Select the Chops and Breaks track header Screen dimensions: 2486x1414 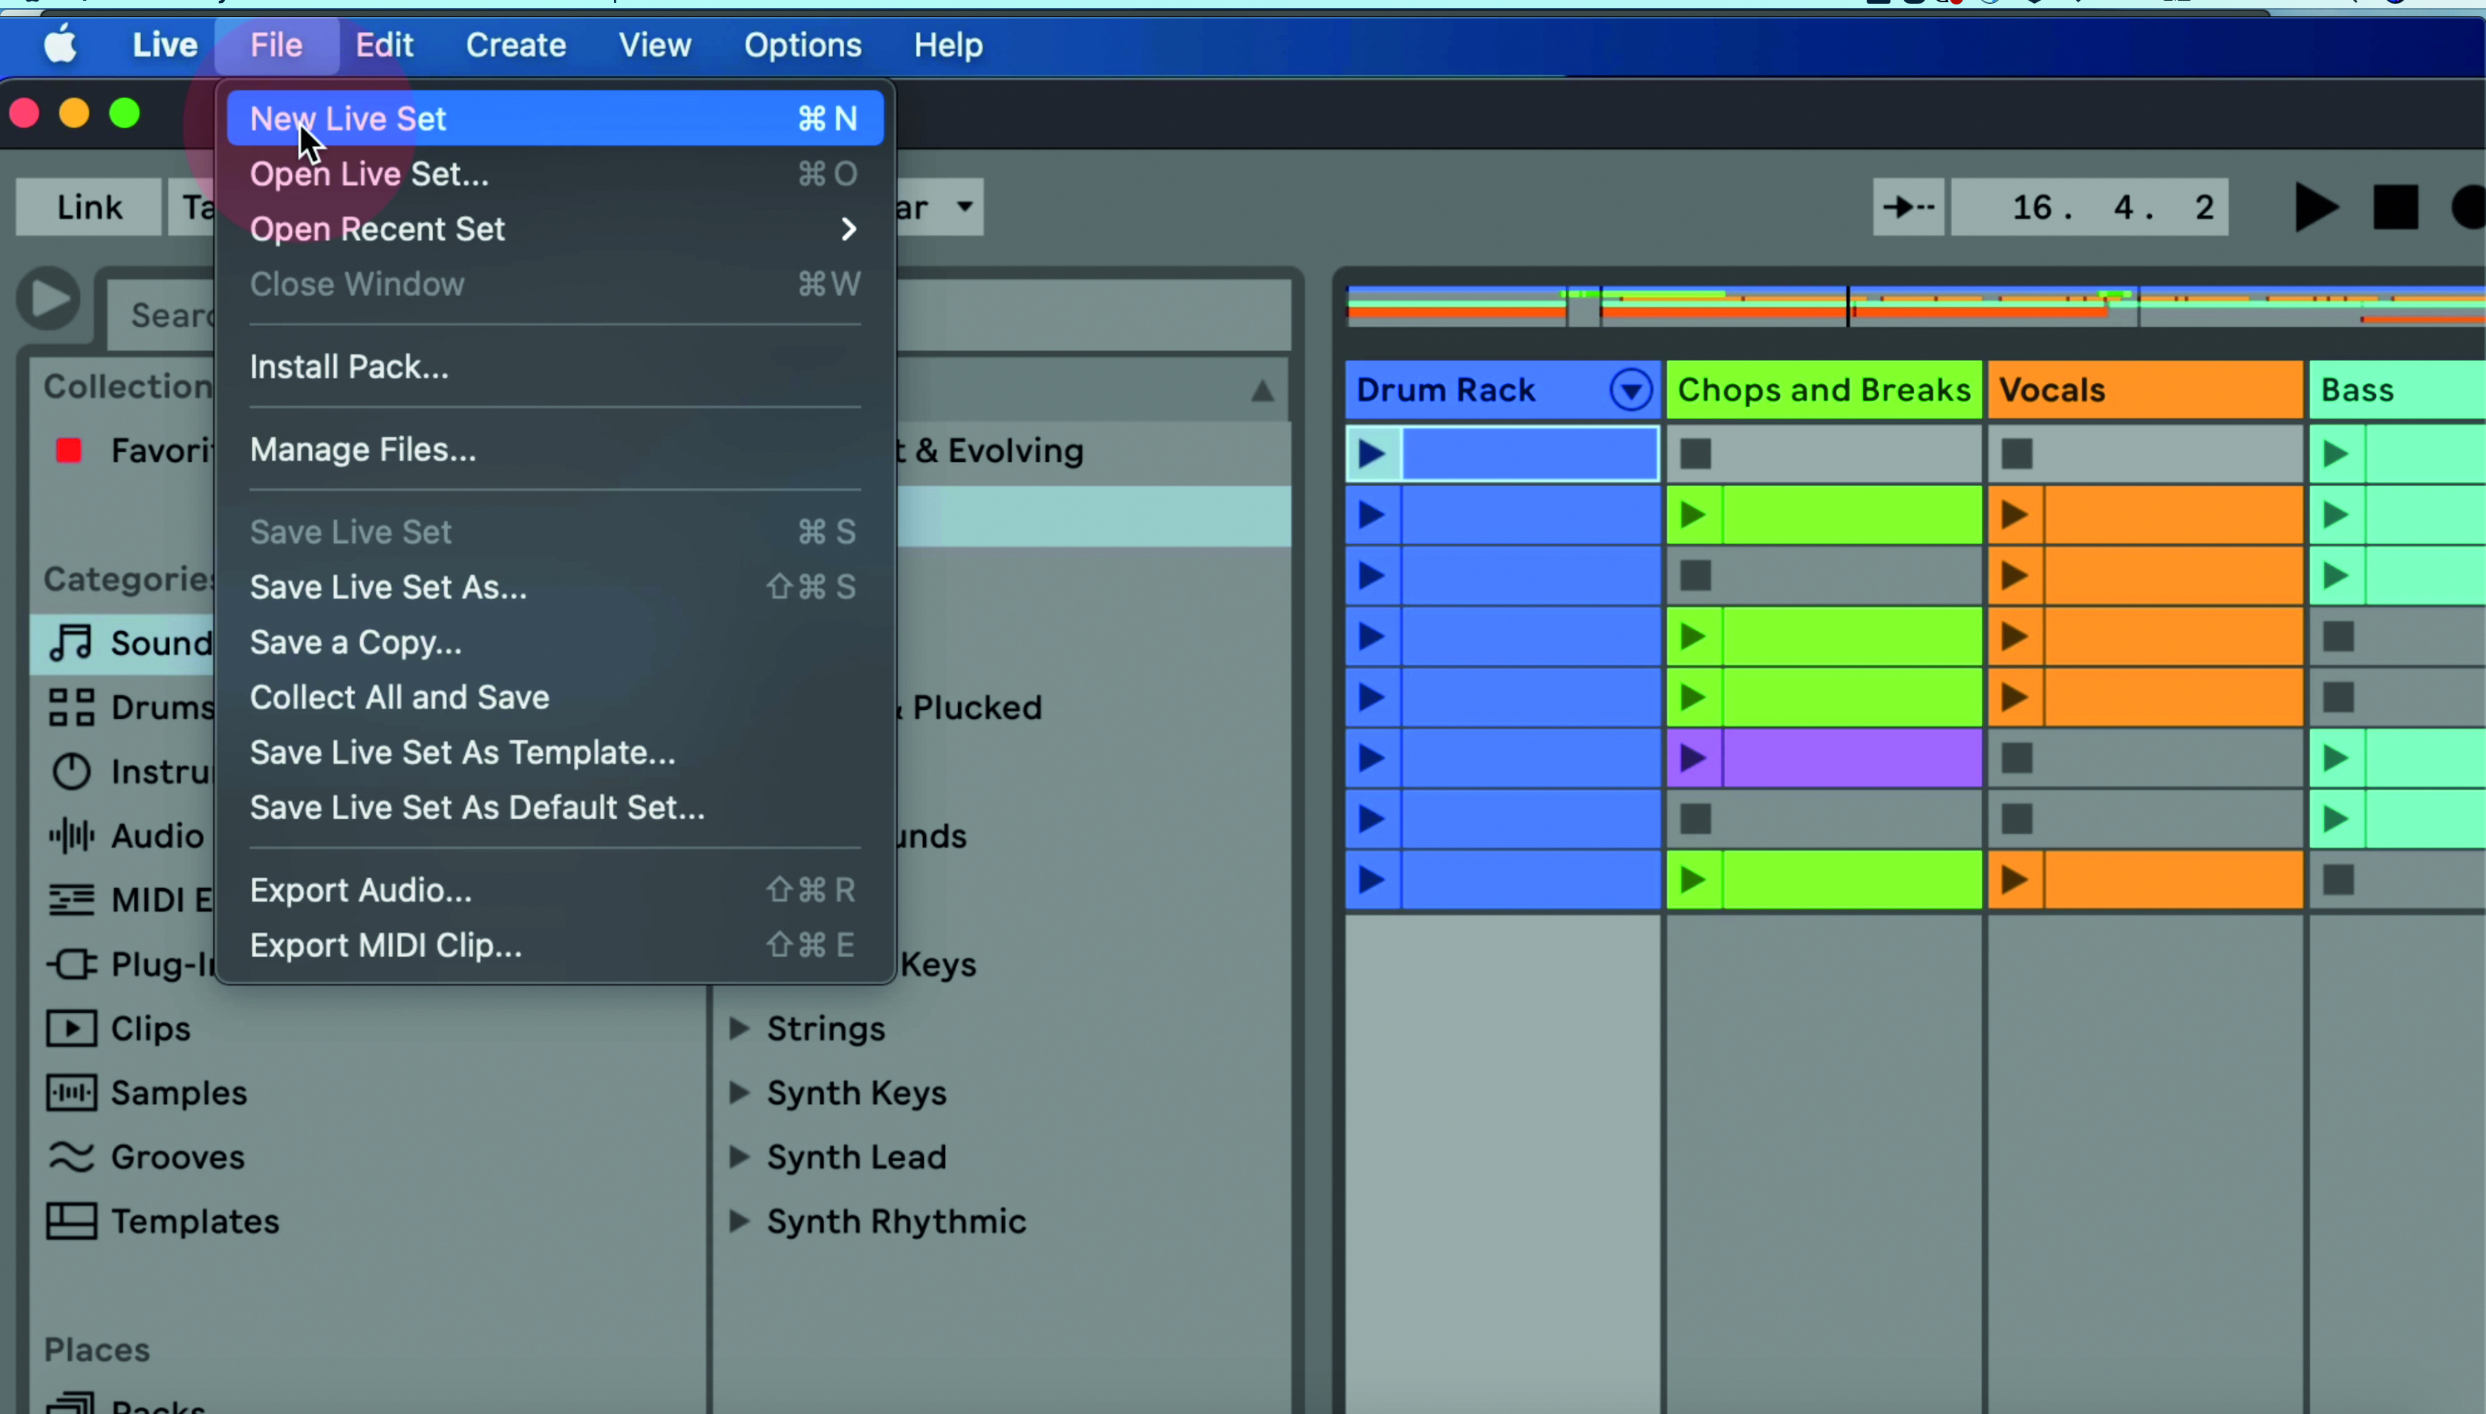(1824, 391)
